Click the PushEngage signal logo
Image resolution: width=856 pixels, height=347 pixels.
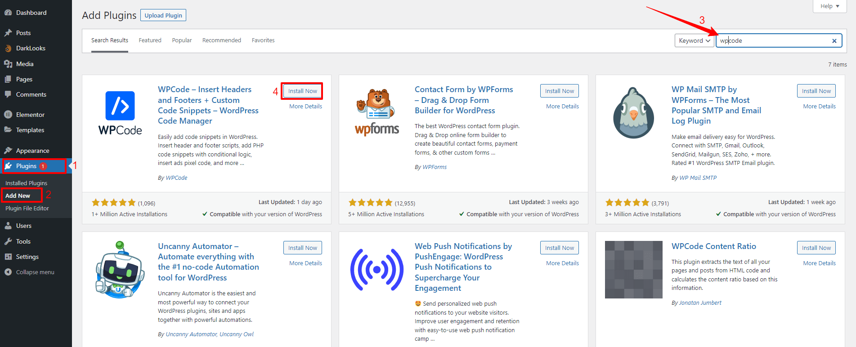click(x=377, y=270)
